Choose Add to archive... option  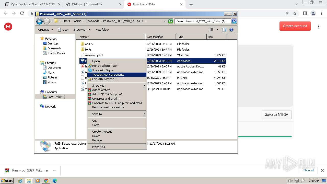[x=117, y=90]
